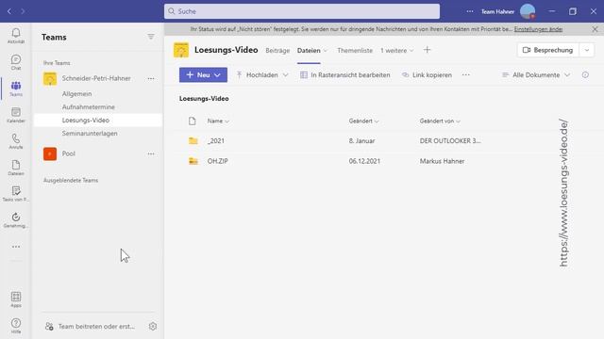Open the Geändert column header menu
This screenshot has width=604, height=339.
(363, 121)
